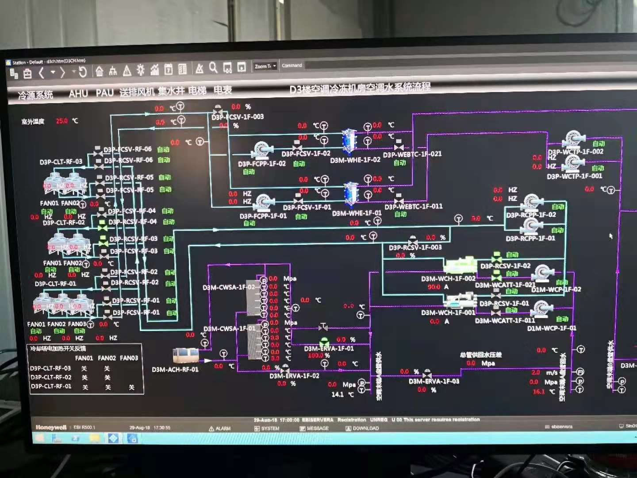
Task: Click pump icon D3P-WCTP-1F-002
Action: tap(573, 139)
